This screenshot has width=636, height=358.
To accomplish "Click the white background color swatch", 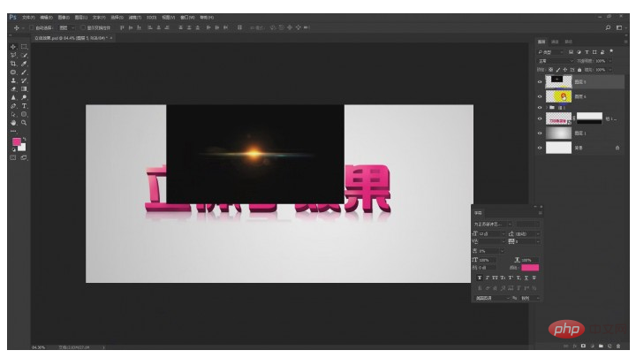I will (23, 148).
